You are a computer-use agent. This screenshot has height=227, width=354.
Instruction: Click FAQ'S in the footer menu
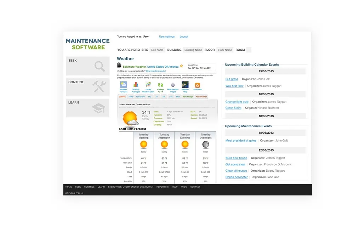[184, 187]
